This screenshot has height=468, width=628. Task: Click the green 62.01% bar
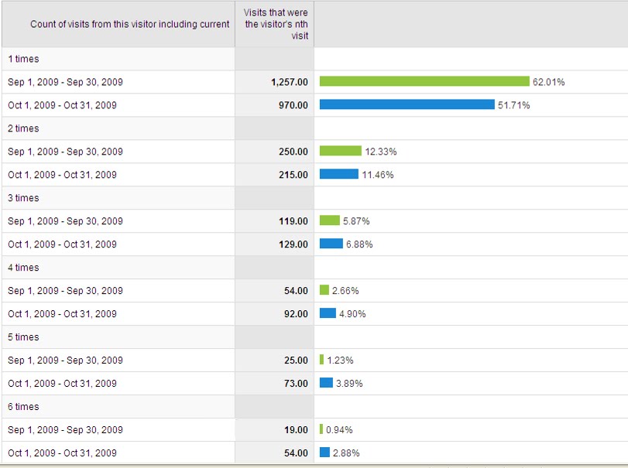tap(424, 81)
